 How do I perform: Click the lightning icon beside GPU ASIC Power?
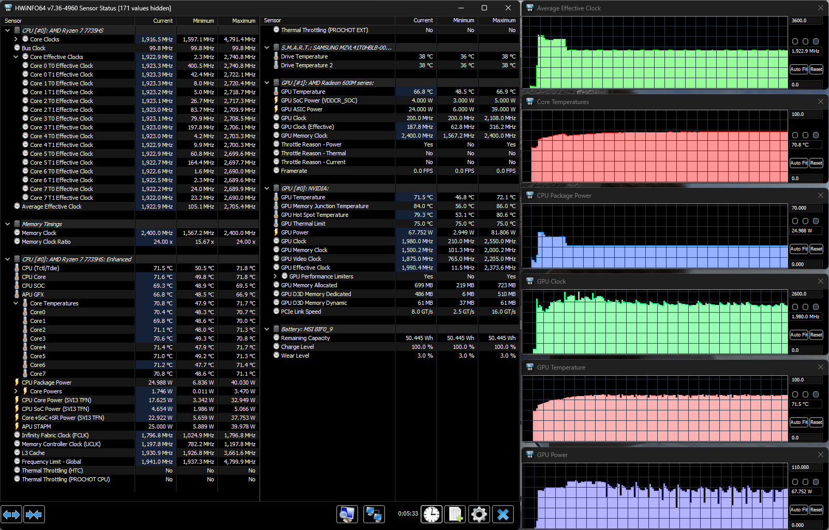pyautogui.click(x=276, y=109)
